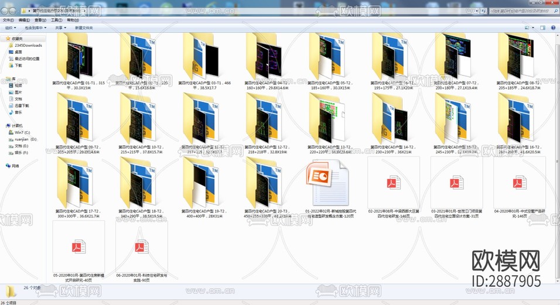
Task: Toggle the preview pane button
Action: pos(543,28)
